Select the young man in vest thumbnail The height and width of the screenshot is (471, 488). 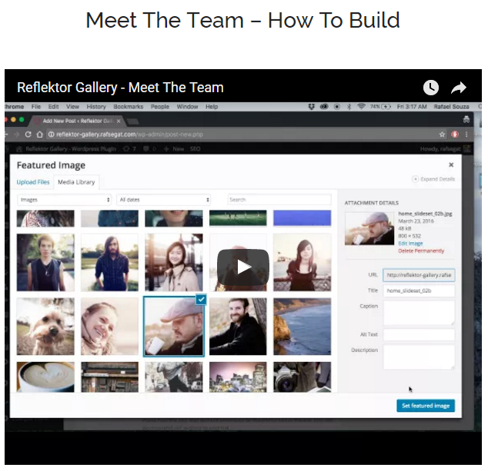click(45, 263)
